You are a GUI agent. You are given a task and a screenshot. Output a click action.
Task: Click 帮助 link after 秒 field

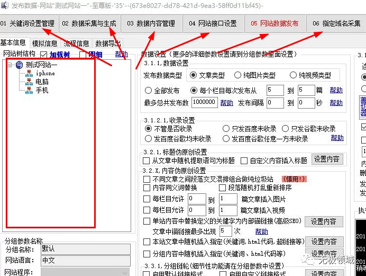tap(336, 103)
